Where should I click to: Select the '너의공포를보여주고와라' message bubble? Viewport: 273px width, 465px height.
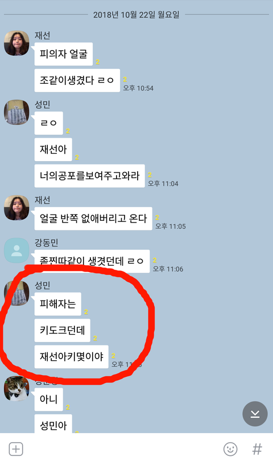pos(89,176)
